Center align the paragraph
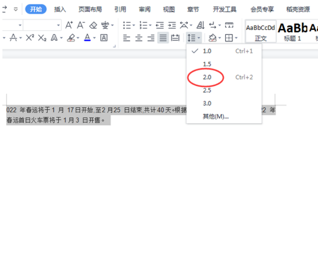 coord(139,38)
